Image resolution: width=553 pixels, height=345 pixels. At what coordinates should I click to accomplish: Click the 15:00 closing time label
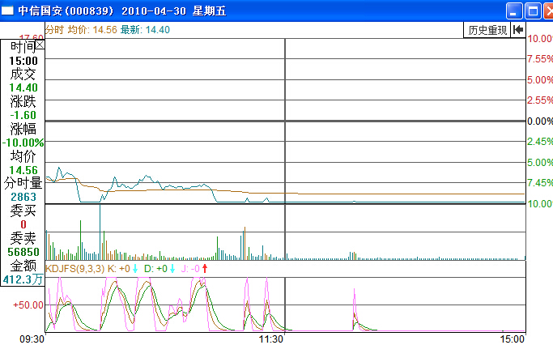coord(513,339)
